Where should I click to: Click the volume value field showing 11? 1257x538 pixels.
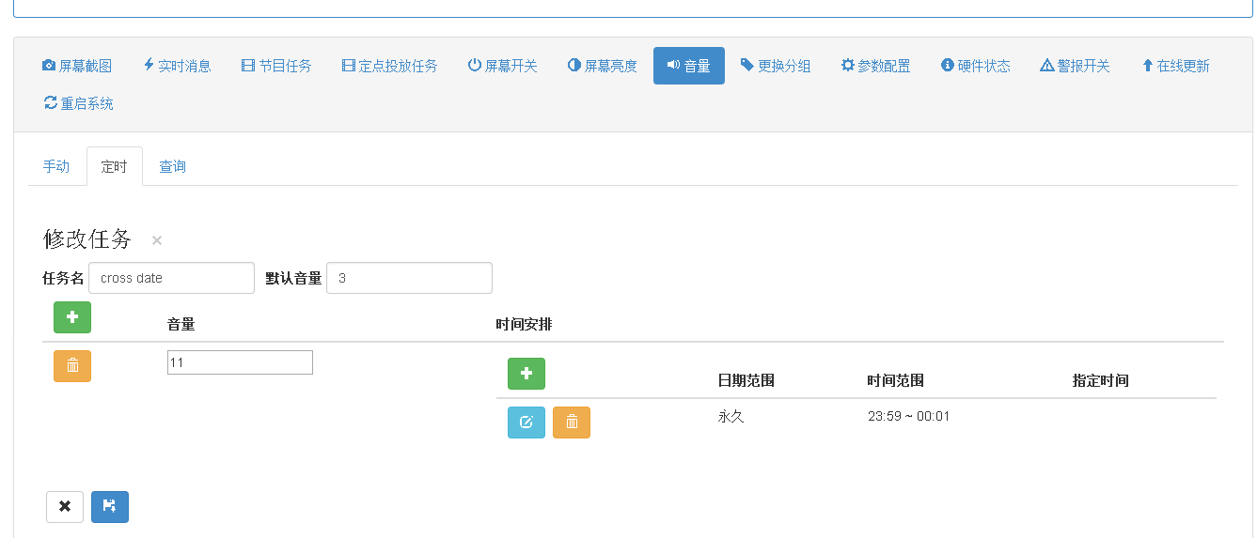[240, 362]
